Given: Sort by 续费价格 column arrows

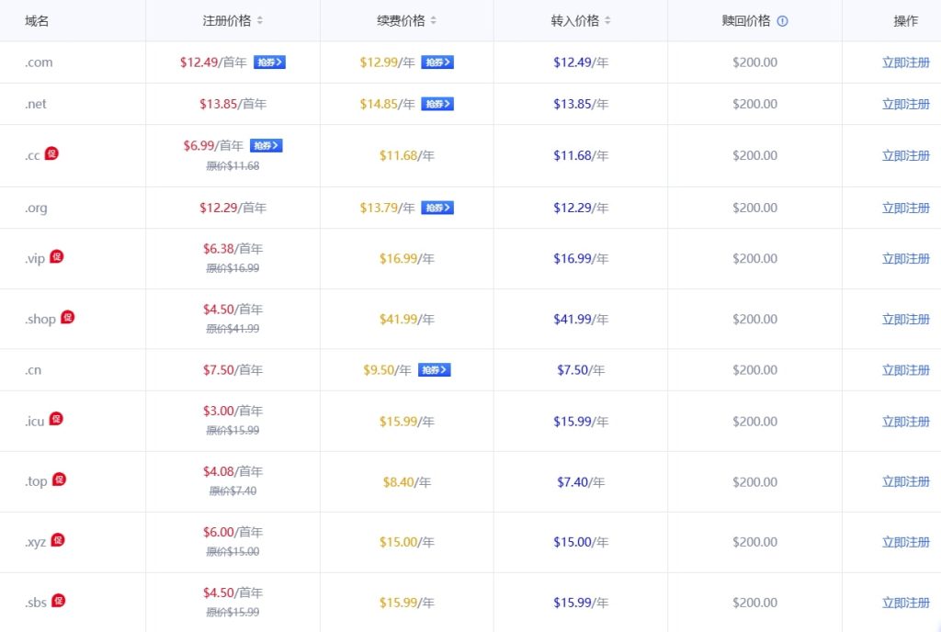Looking at the screenshot, I should point(434,21).
